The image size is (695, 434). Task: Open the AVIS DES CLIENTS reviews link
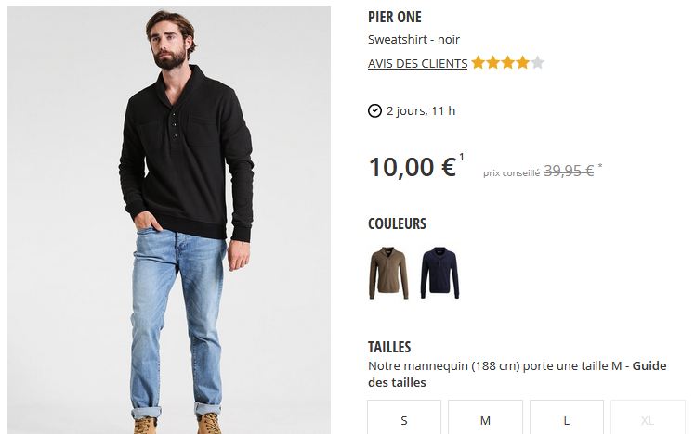coord(417,64)
